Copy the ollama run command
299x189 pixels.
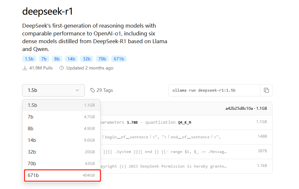[266, 90]
